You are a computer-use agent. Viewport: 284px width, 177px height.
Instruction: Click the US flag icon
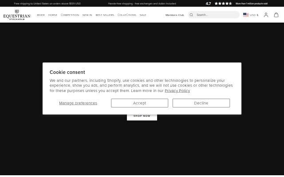click(x=246, y=15)
